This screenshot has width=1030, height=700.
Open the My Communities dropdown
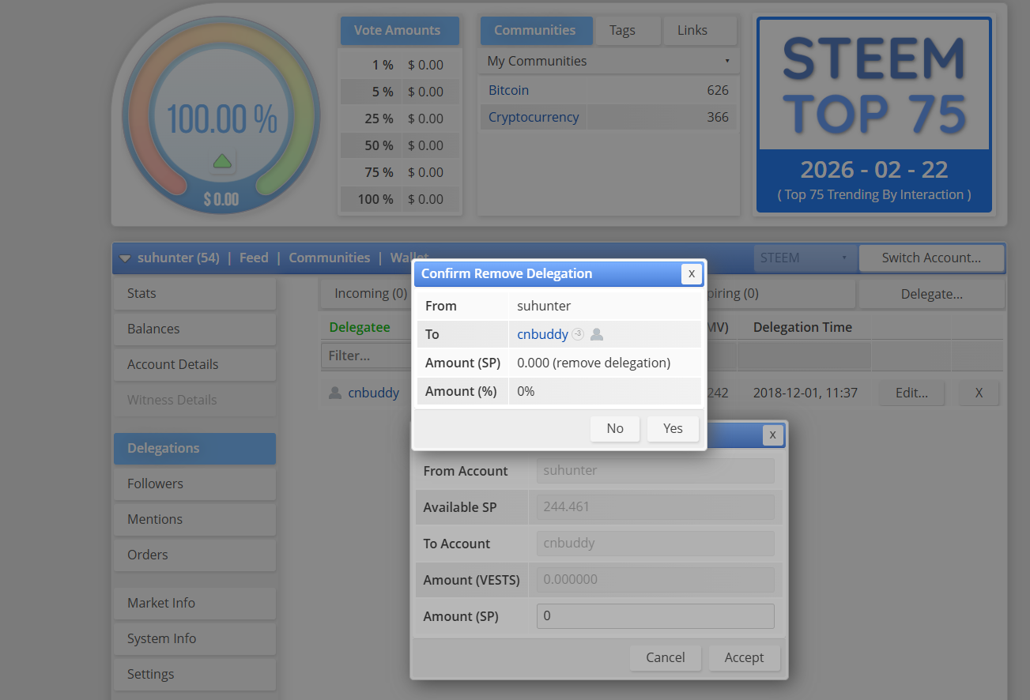(607, 61)
